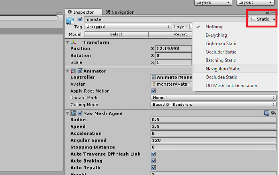Screen dimensions: 279x175
Task: Click the Controller AnimatorMons object field
Action: click(x=172, y=77)
